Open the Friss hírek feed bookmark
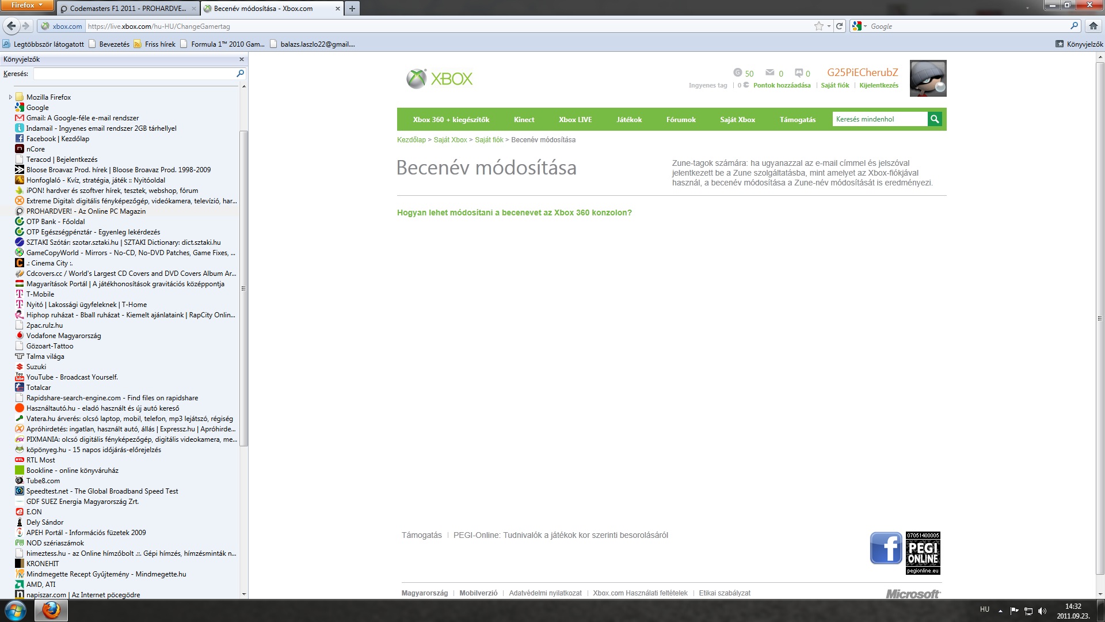The width and height of the screenshot is (1105, 622). (x=154, y=44)
